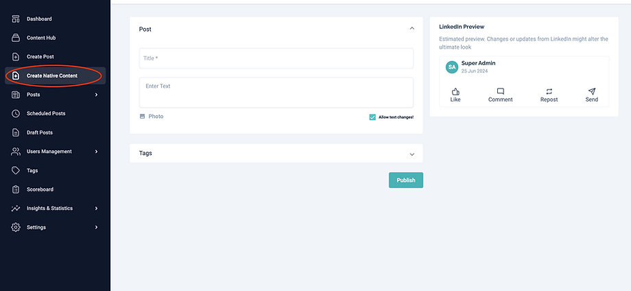Click the Create Native Content icon
The height and width of the screenshot is (291, 631).
coord(16,75)
